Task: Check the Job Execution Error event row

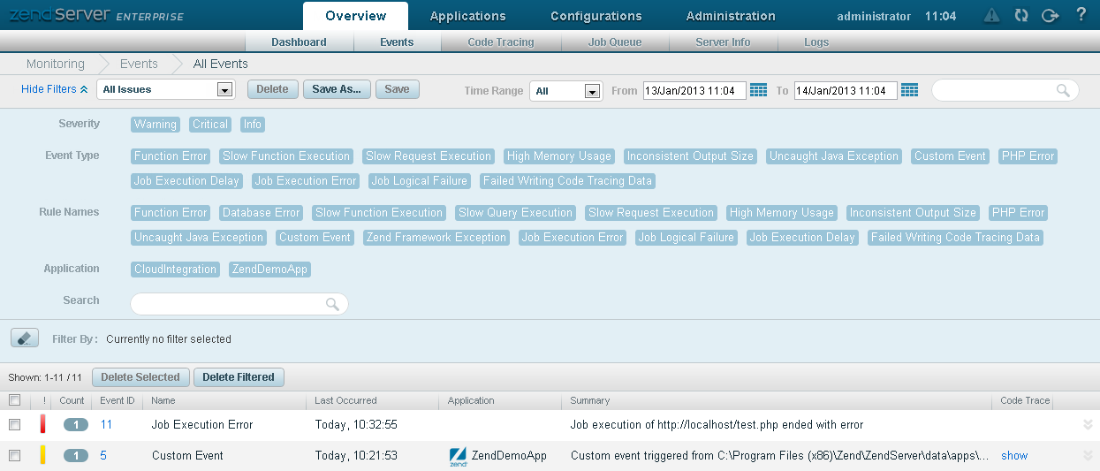Action: pos(14,425)
